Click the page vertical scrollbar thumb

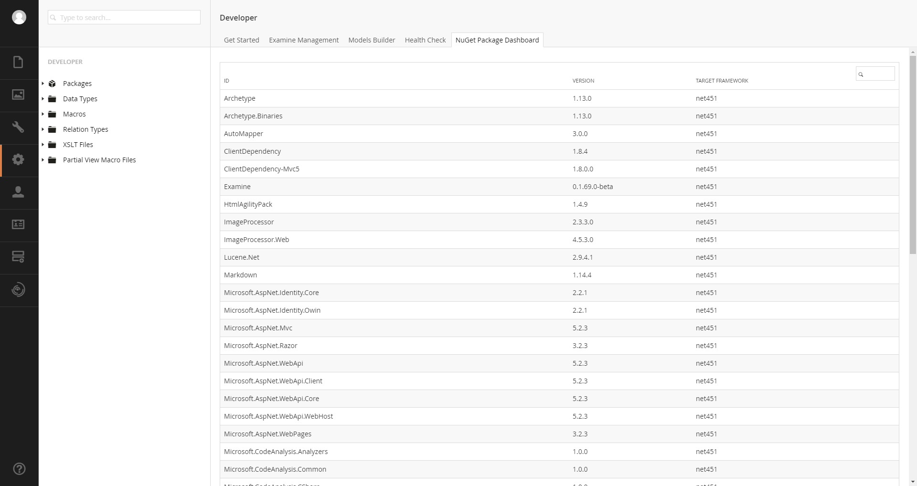pos(913,155)
